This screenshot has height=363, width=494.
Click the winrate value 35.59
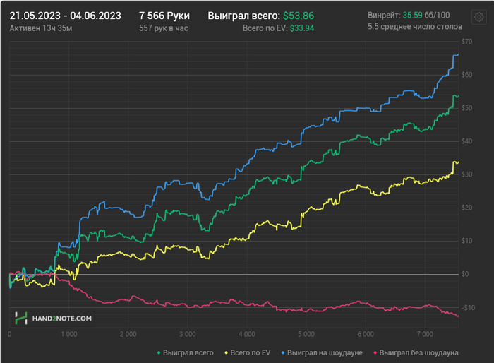click(x=412, y=15)
